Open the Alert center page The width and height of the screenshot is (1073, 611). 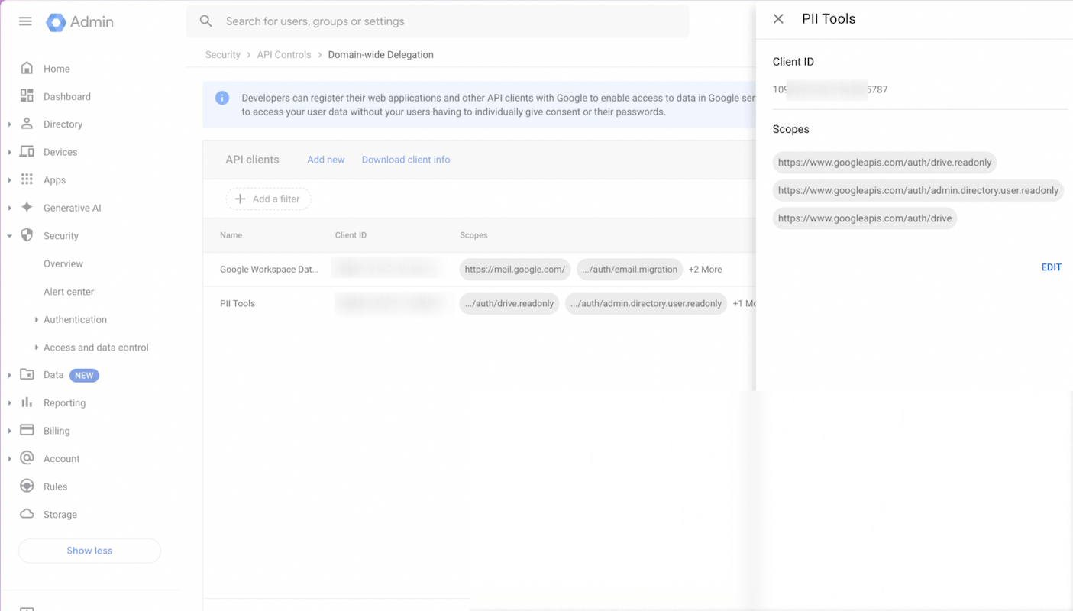pos(69,292)
